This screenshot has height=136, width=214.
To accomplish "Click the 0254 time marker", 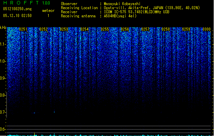I will click(x=84, y=29).
